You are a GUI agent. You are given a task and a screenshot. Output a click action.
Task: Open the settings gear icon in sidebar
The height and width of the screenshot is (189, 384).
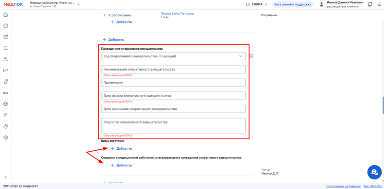point(6,137)
